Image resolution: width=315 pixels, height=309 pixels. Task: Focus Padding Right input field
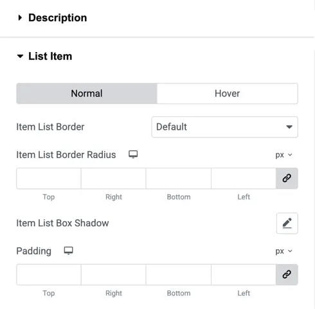click(x=114, y=275)
